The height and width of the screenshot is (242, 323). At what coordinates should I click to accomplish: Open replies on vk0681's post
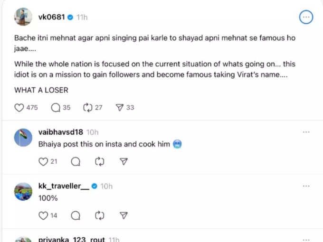pos(56,108)
